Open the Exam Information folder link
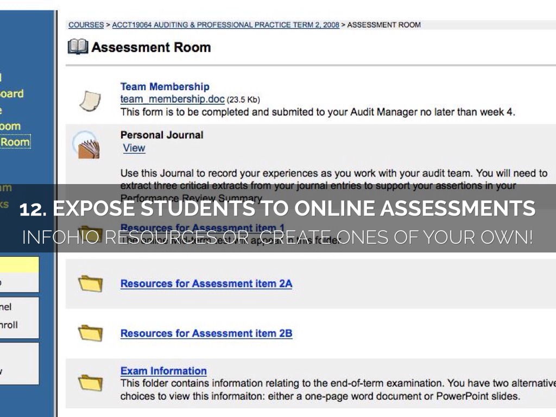The height and width of the screenshot is (417, 556). click(163, 371)
